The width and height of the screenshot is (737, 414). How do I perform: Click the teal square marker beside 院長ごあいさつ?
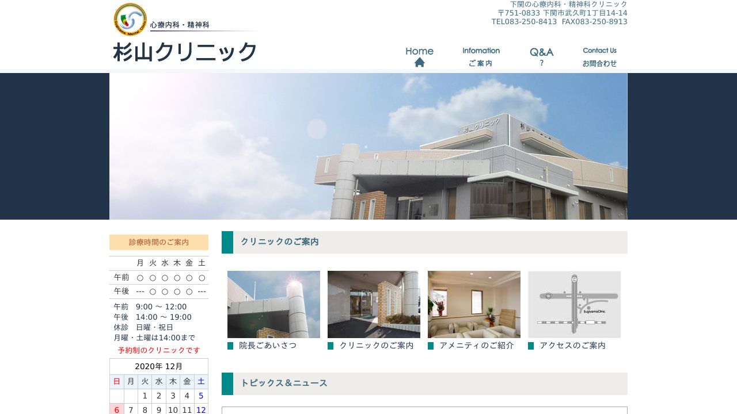(230, 346)
